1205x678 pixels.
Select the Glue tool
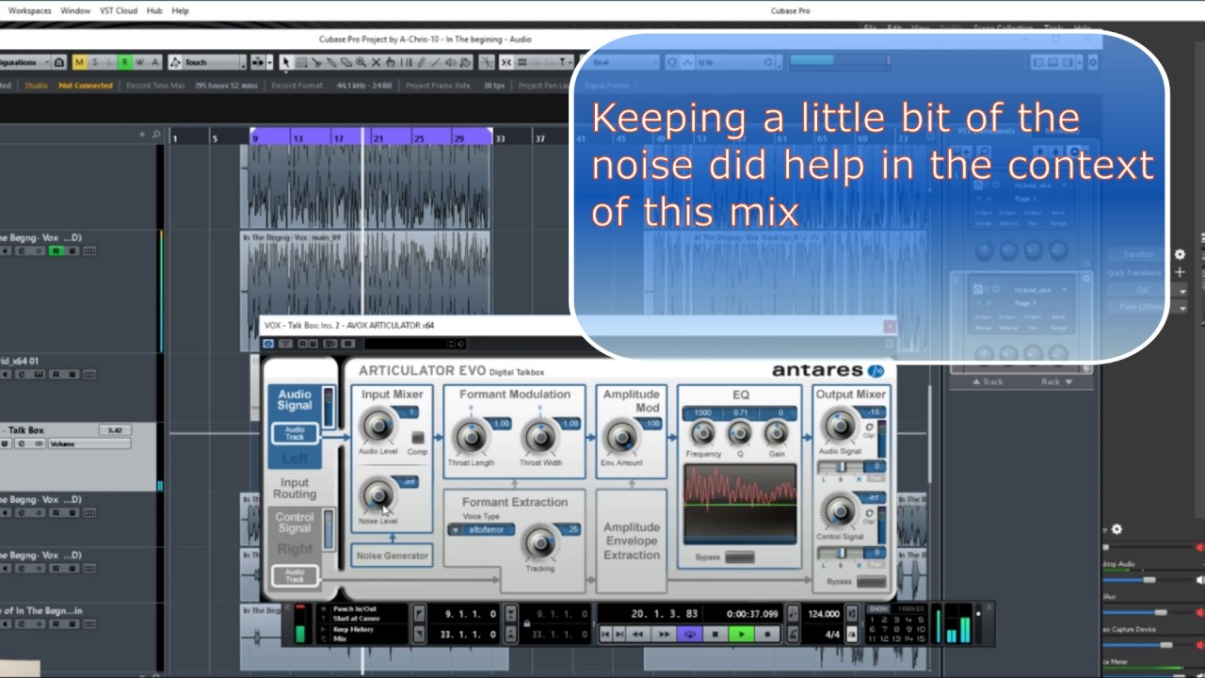[x=331, y=62]
